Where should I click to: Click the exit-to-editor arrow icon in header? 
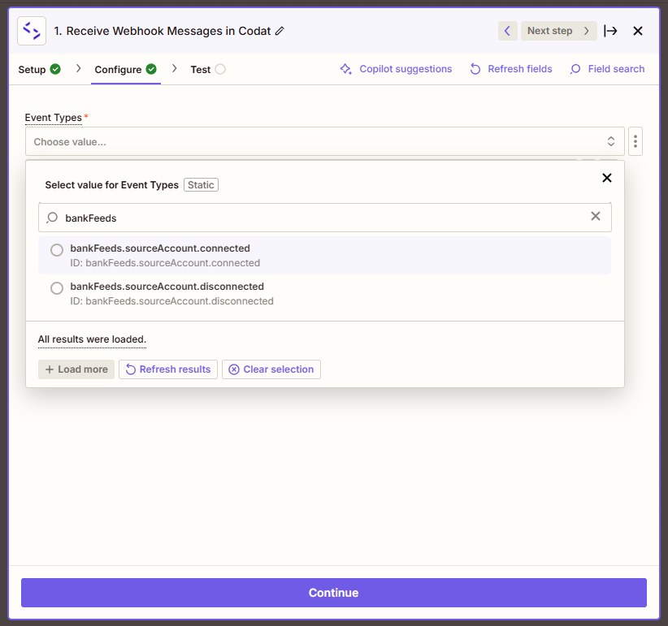(x=611, y=30)
